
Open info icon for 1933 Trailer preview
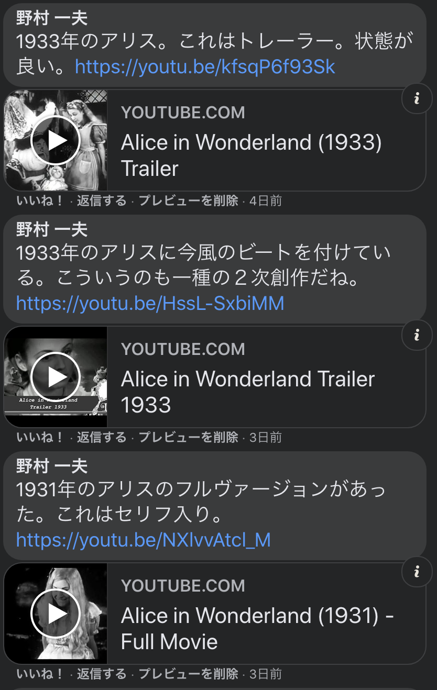417,98
